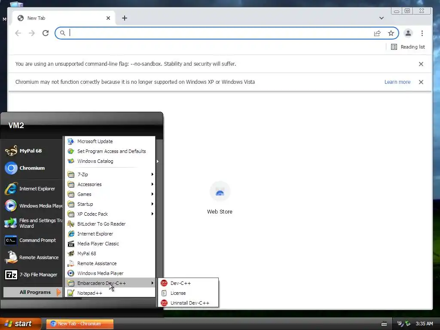
Task: Click the Media Player Classic clapperboard icon
Action: pyautogui.click(x=71, y=244)
